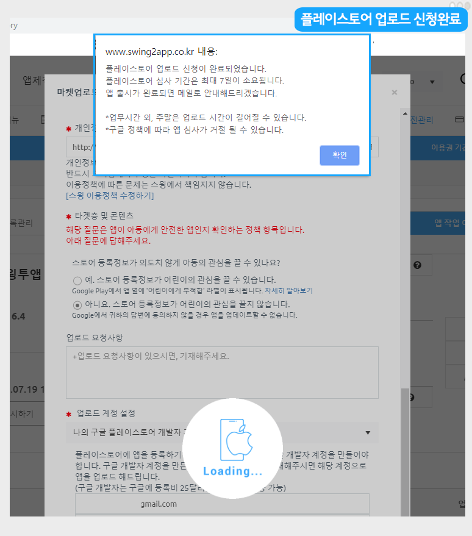The width and height of the screenshot is (472, 536).
Task: Click the modal's vertical scrollbar thumb
Action: tap(404, 451)
